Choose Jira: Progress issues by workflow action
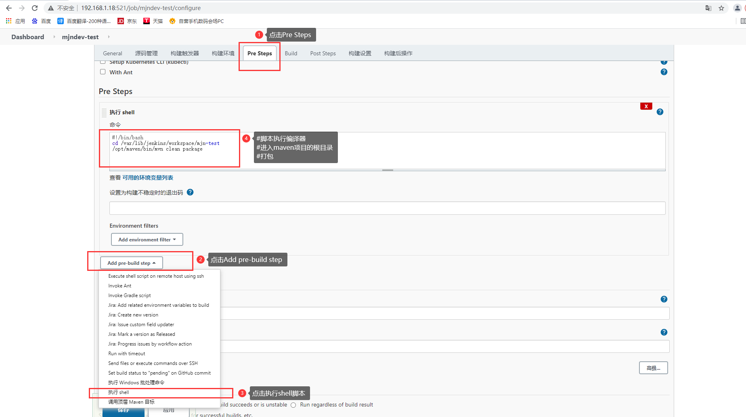Screen dimensions: 746x417 [x=159, y=344]
